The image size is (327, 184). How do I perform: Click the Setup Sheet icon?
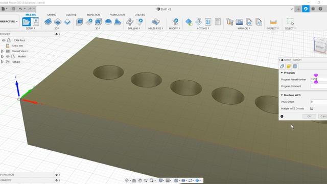tap(218, 22)
